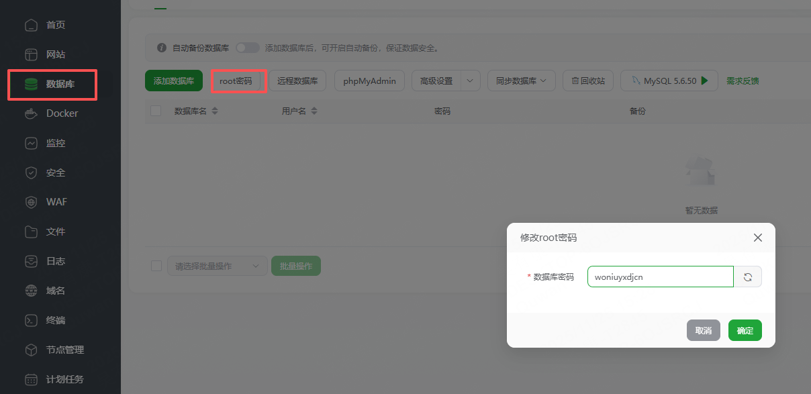The height and width of the screenshot is (394, 811).
Task: Tick the checkbox beside 批量操作 area
Action: coord(156,265)
